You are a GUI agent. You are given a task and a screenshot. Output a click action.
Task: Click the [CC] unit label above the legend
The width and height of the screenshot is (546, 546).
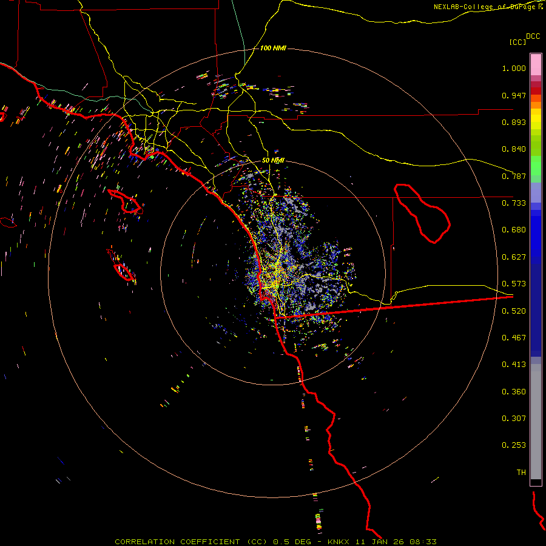517,42
